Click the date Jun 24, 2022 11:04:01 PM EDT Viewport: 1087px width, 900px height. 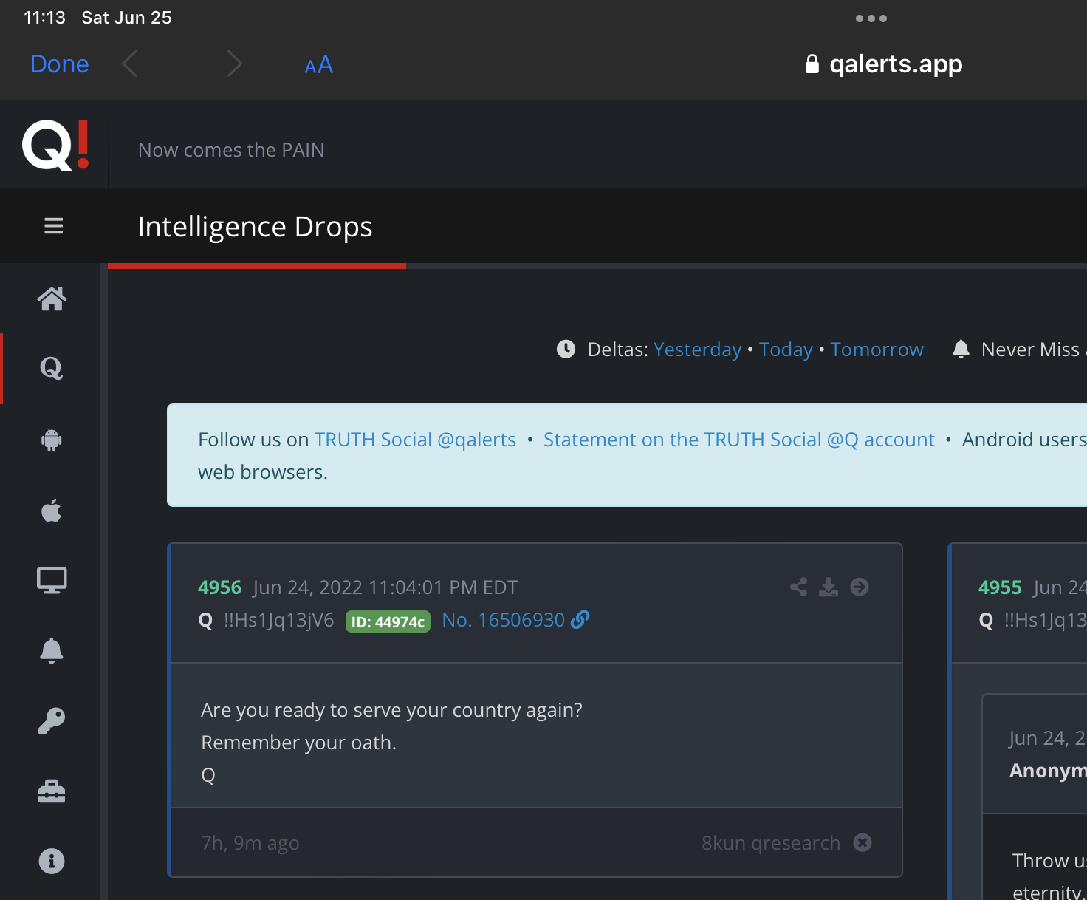click(385, 587)
